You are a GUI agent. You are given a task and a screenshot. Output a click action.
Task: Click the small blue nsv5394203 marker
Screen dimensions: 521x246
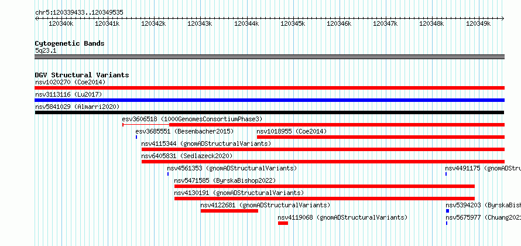pyautogui.click(x=447, y=211)
